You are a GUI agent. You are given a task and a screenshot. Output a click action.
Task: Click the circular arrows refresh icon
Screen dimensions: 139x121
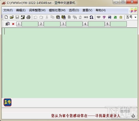tap(80, 17)
